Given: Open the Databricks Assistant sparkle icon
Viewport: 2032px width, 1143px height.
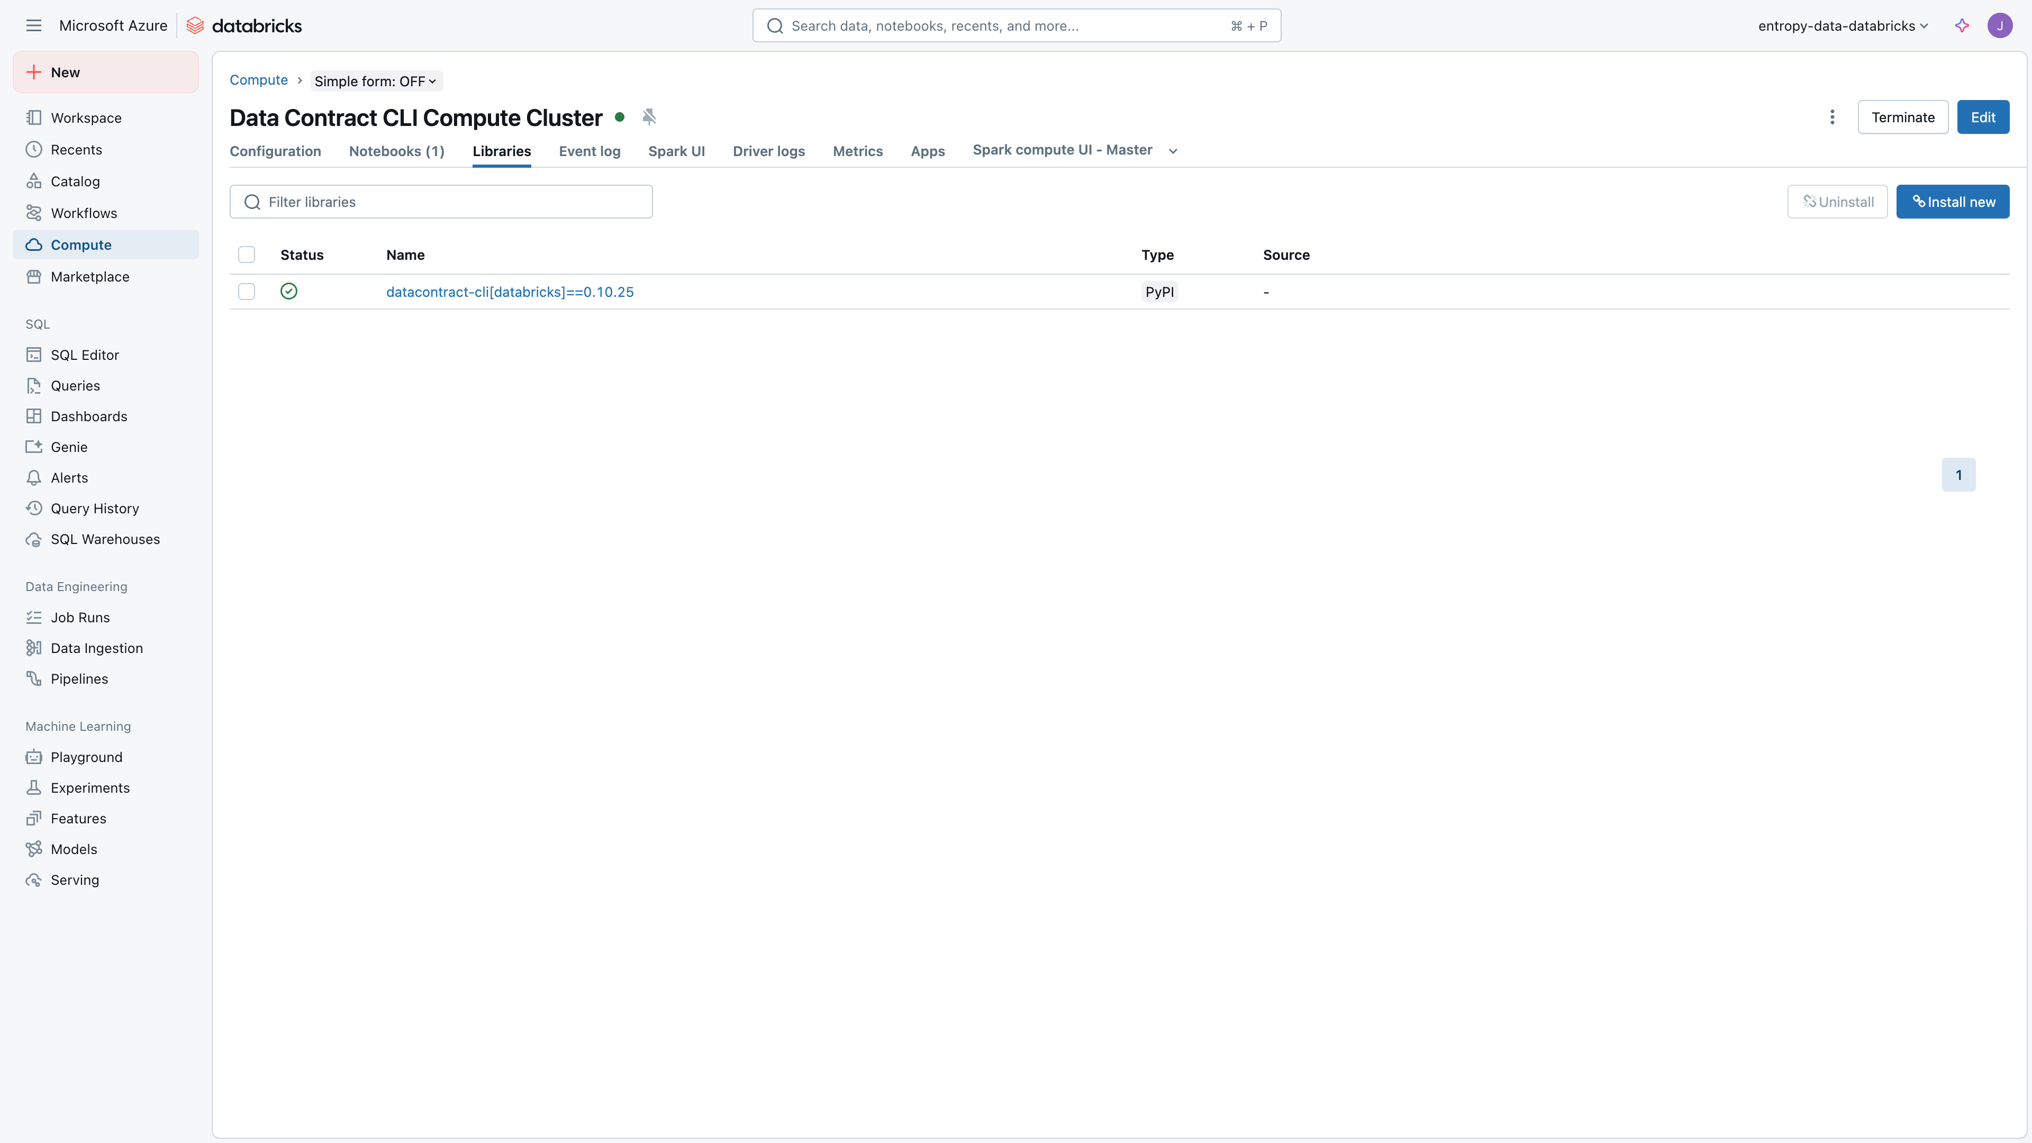Looking at the screenshot, I should coord(1962,25).
